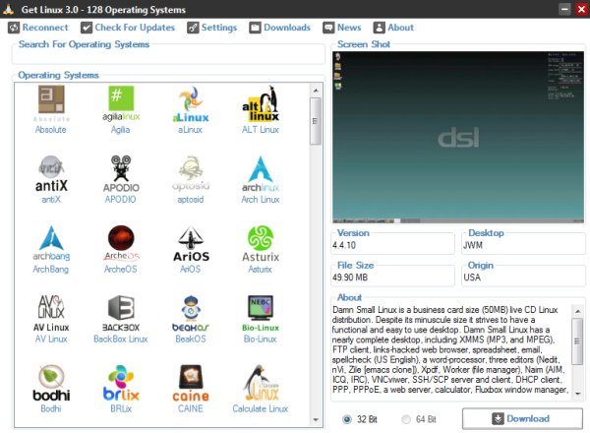The width and height of the screenshot is (590, 433).
Task: Click into the operating system search field
Action: [x=168, y=56]
